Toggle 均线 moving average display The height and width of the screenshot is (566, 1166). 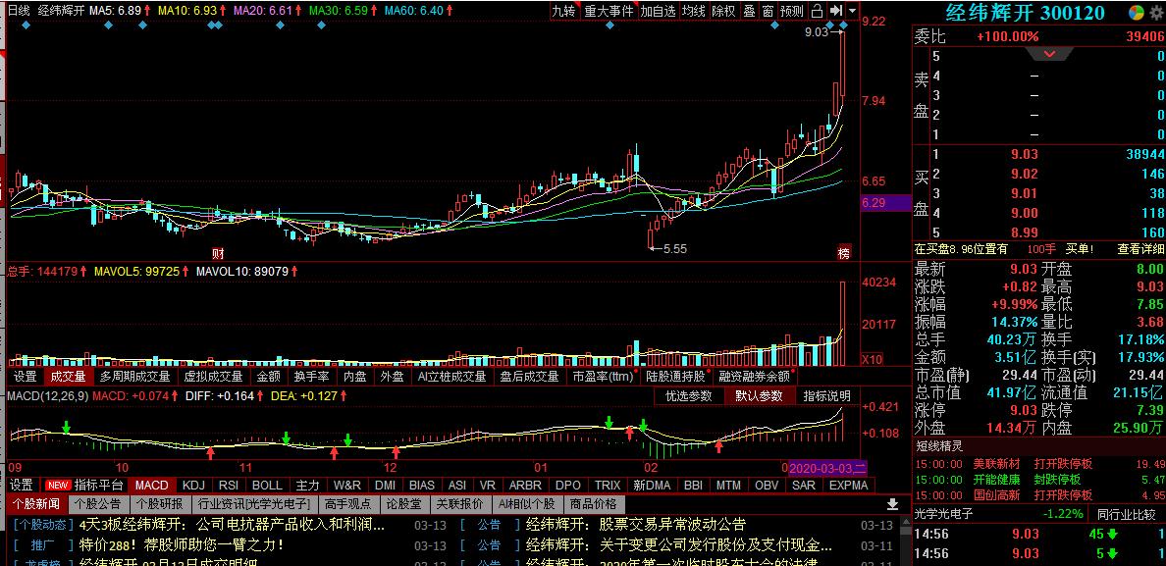point(694,11)
